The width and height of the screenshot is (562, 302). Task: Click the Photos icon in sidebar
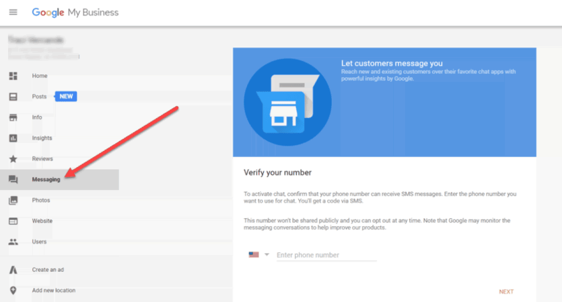(13, 200)
